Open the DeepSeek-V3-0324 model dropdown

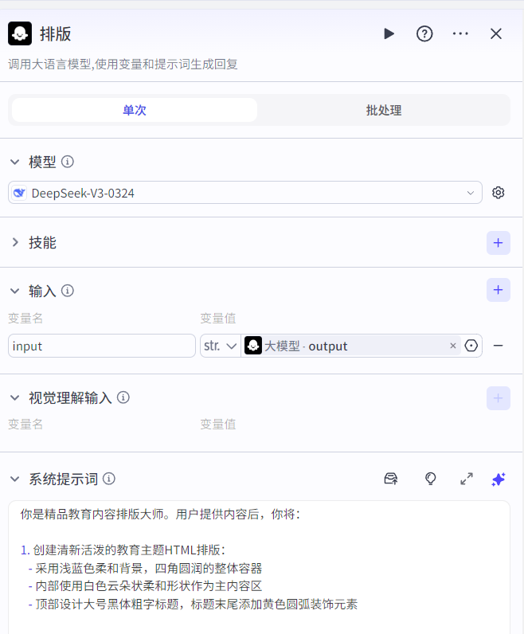(x=245, y=193)
